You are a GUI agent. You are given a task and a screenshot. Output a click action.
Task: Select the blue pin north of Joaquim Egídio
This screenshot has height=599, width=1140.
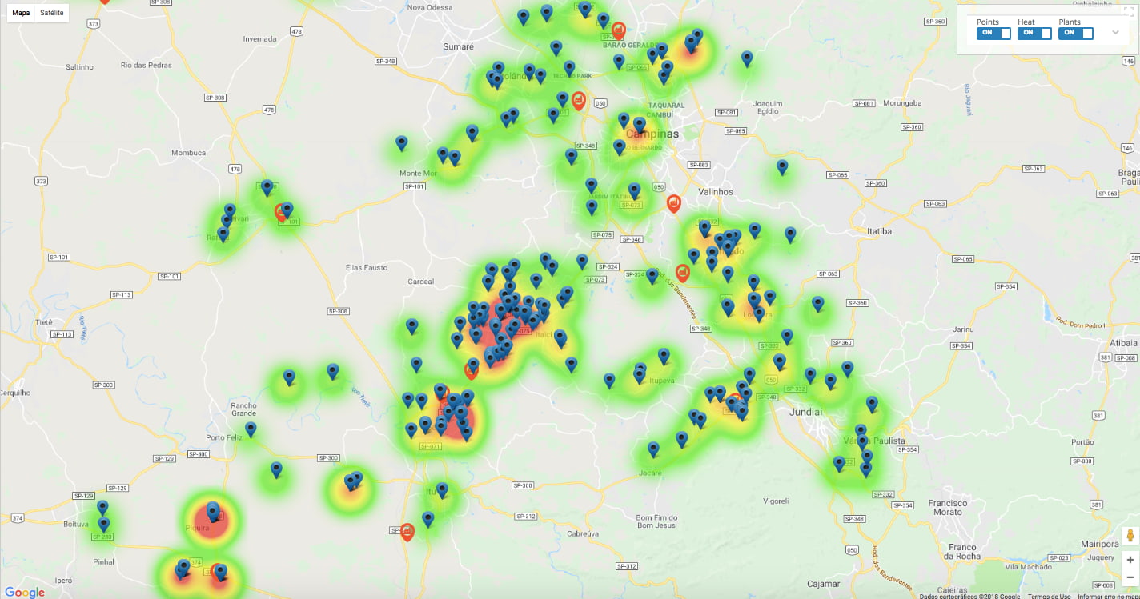pos(747,58)
